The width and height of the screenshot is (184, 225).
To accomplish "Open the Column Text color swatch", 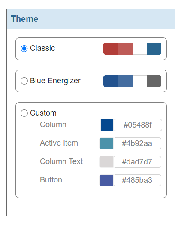I will pos(106,162).
